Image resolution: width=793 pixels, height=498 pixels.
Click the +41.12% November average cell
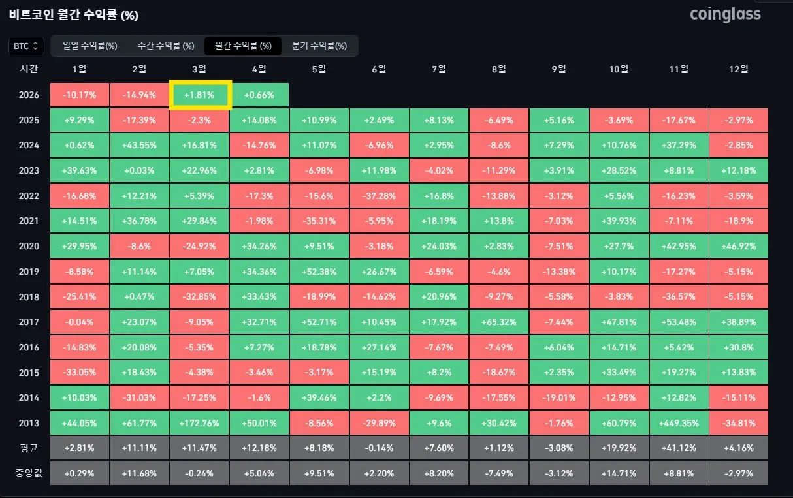click(x=679, y=448)
